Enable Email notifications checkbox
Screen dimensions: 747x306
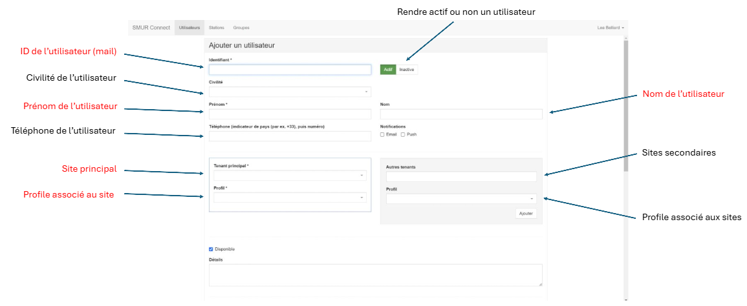(x=382, y=135)
